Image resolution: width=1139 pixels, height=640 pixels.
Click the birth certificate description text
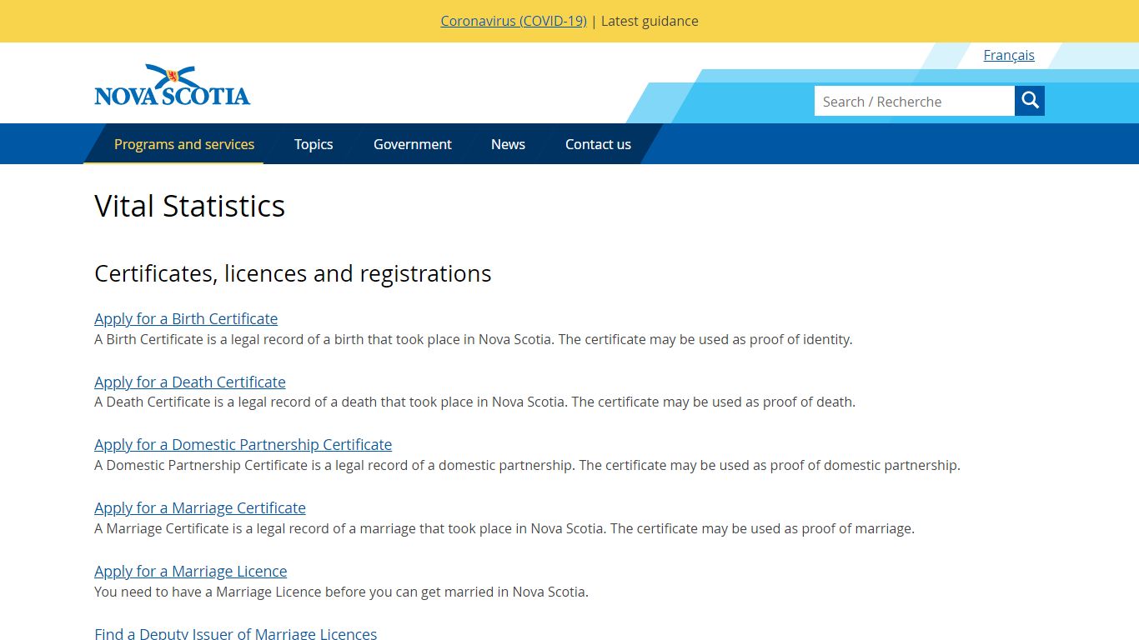pos(474,339)
